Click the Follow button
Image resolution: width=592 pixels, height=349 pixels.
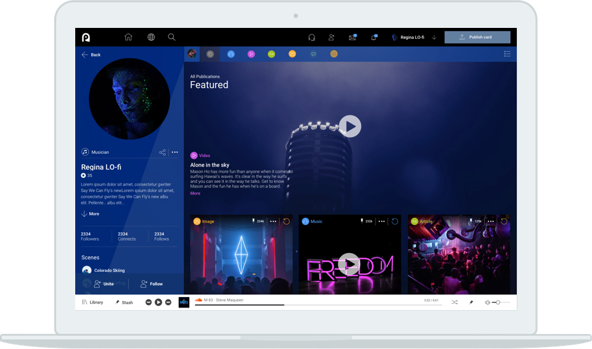pos(151,283)
